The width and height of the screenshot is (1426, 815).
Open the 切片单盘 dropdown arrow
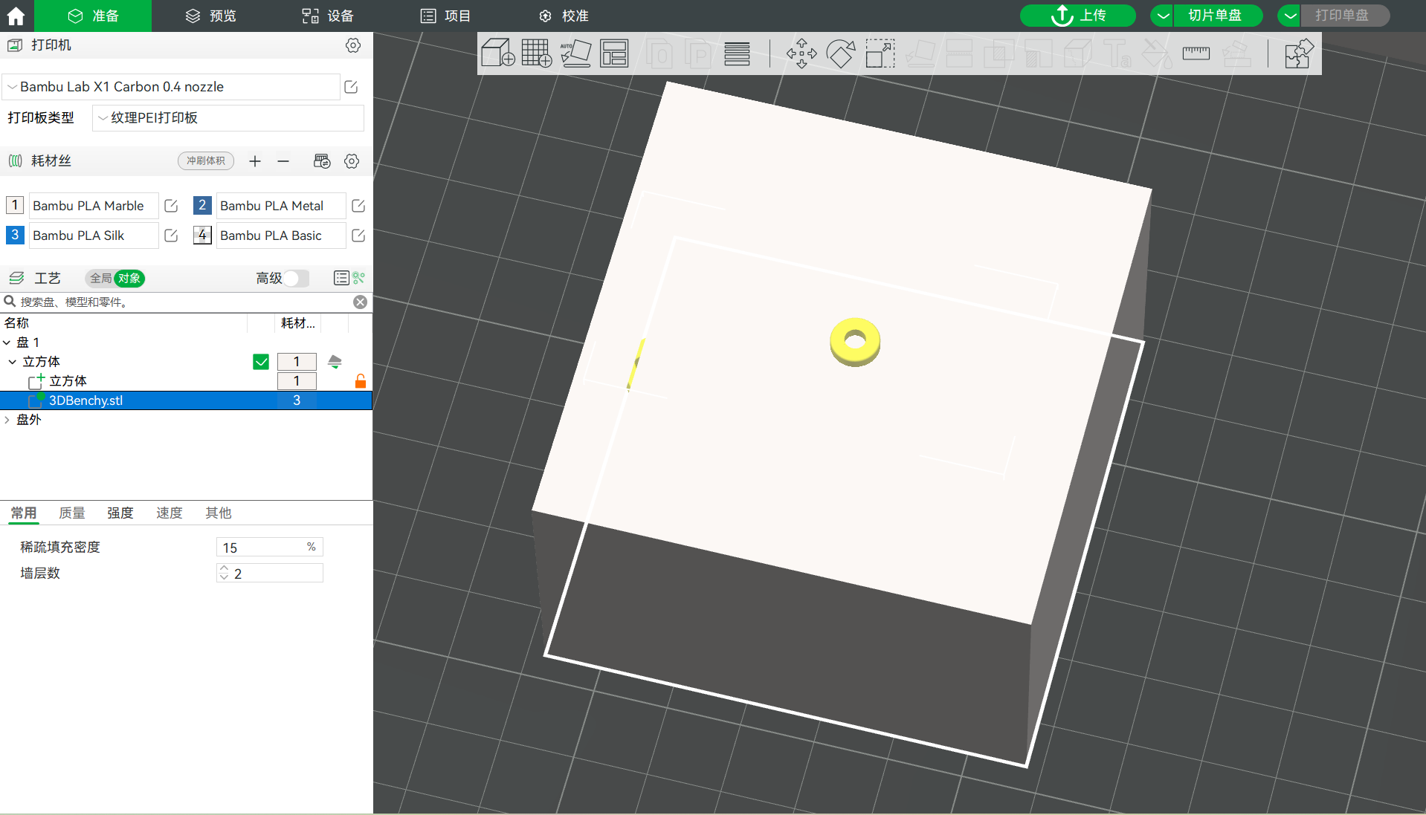(1163, 16)
